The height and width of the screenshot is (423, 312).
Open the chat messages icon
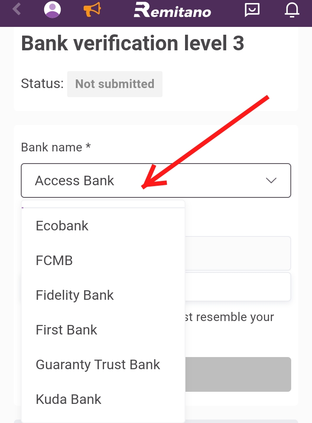click(x=252, y=10)
